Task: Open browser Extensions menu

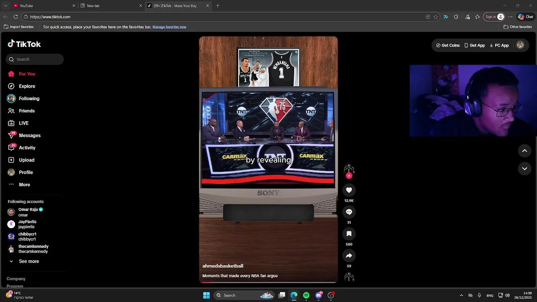Action: pos(456,17)
